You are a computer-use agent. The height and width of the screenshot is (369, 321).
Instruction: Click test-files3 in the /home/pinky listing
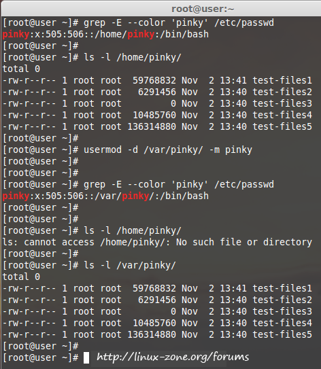click(x=282, y=103)
